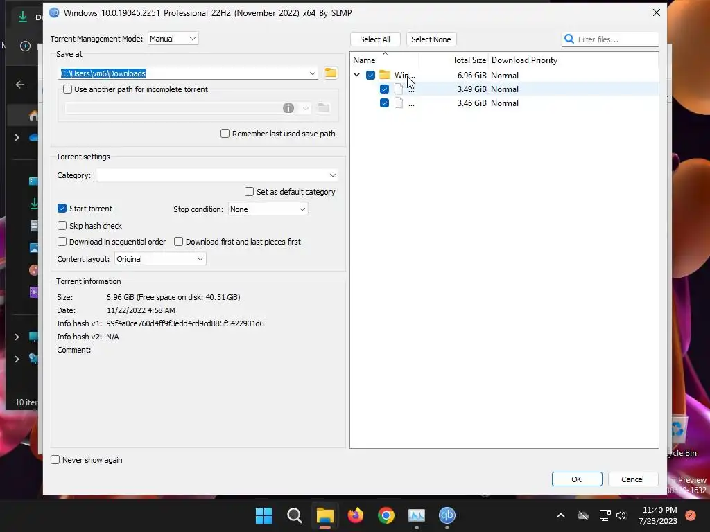
Task: Browse for save folder icon
Action: [331, 73]
